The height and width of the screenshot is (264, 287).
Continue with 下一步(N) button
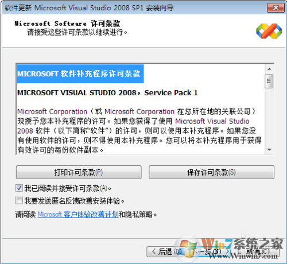click(x=210, y=251)
